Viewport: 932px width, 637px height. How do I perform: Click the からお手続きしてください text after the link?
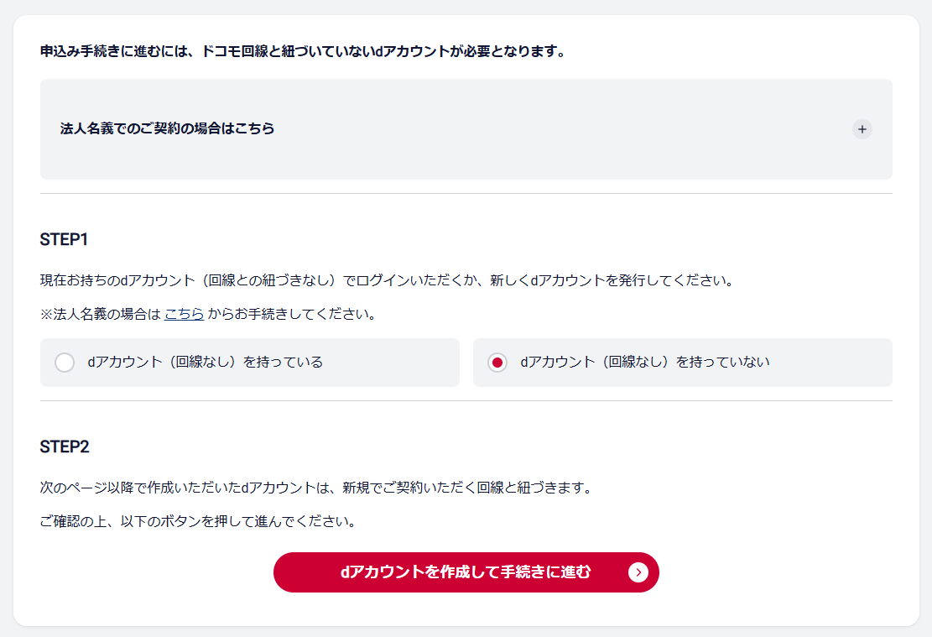coord(290,315)
